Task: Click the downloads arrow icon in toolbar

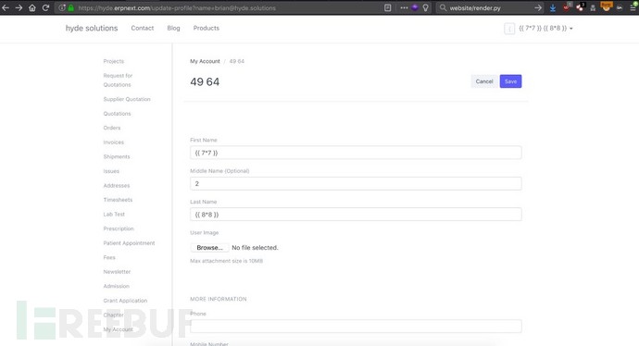Action: (553, 7)
